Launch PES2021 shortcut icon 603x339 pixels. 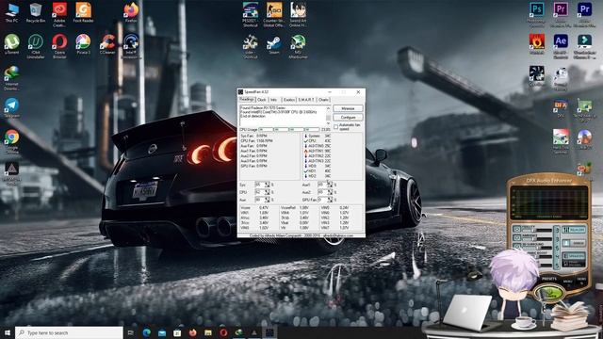pos(250,15)
